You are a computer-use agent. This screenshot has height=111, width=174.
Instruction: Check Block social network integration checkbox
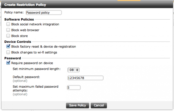[x=8, y=24]
